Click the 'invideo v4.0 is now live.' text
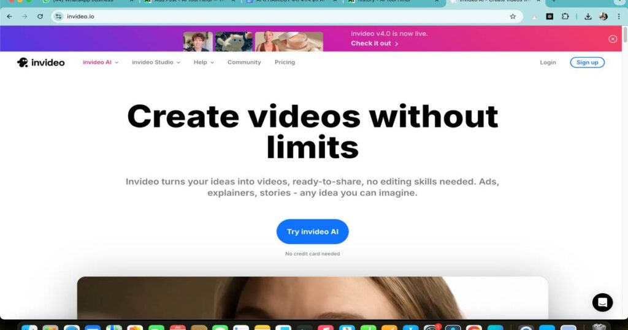 pyautogui.click(x=389, y=34)
